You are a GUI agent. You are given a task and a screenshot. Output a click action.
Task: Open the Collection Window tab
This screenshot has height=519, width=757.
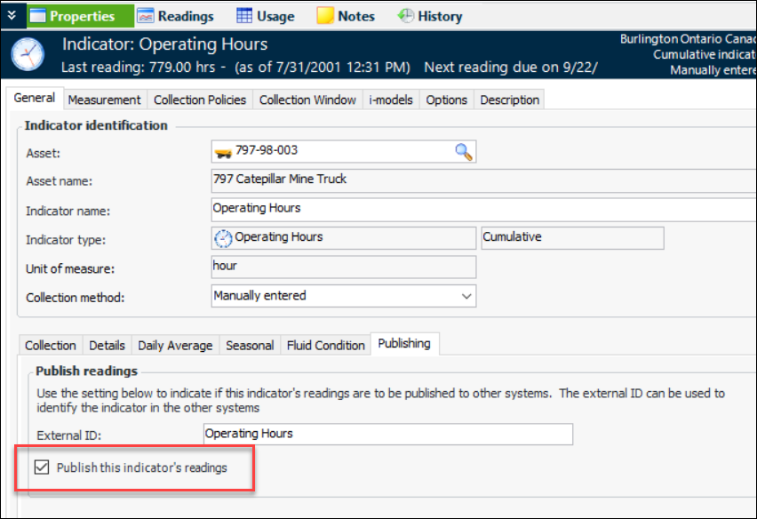(307, 100)
